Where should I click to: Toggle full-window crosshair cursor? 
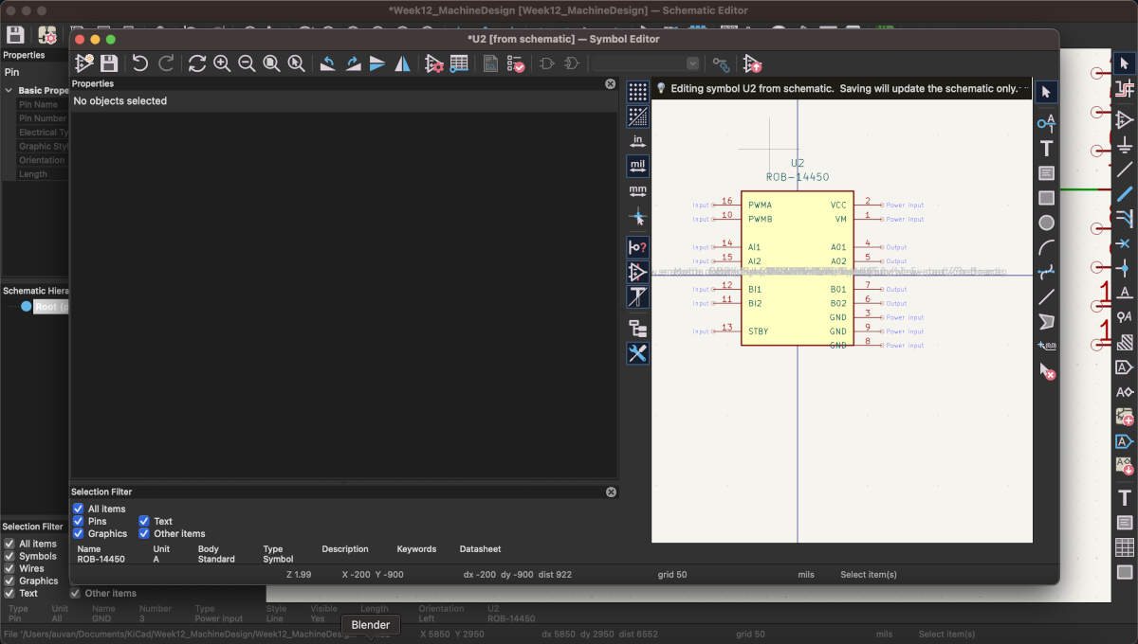[x=637, y=216]
